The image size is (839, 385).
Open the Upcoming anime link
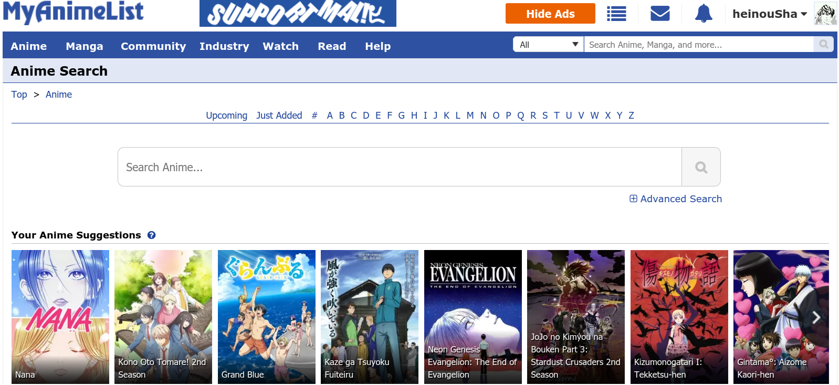[x=226, y=116]
